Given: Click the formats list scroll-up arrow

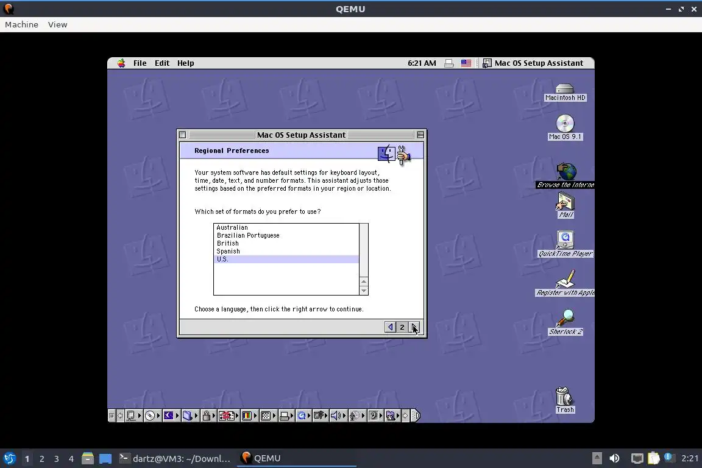Looking at the screenshot, I should [x=364, y=282].
